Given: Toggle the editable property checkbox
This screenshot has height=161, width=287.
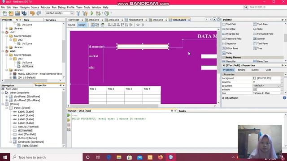Looking at the screenshot, I should pyautogui.click(x=255, y=89).
